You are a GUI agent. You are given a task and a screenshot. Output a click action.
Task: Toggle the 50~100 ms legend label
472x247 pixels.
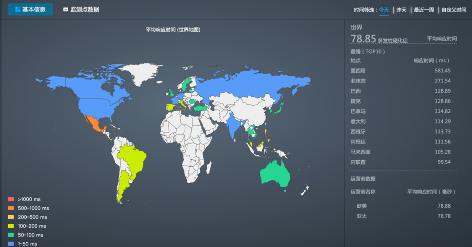click(31, 235)
